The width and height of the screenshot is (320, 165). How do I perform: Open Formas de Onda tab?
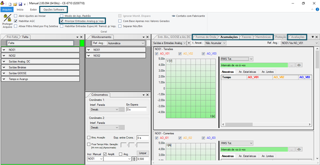pyautogui.click(x=206, y=37)
